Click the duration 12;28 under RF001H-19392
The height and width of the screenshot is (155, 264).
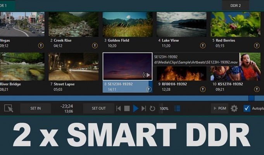coord(166,90)
